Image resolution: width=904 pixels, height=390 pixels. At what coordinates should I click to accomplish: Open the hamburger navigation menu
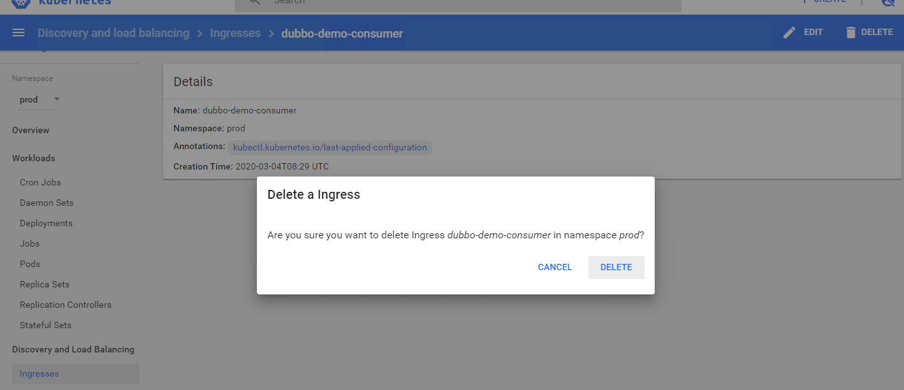18,33
